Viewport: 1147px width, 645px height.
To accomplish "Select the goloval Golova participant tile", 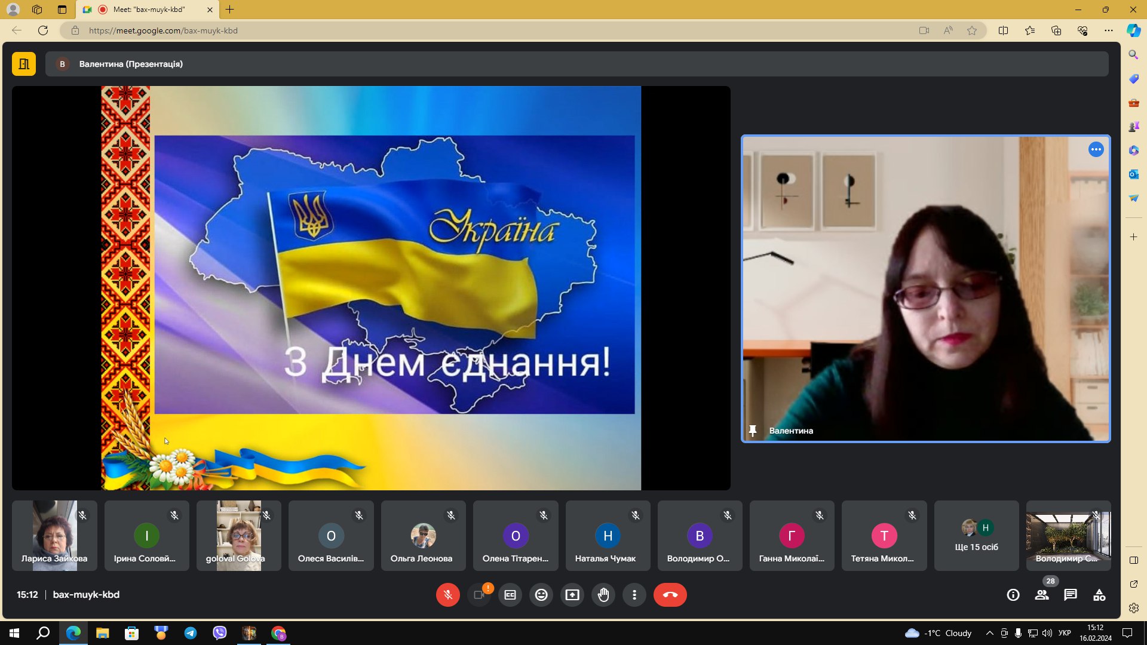I will (x=238, y=536).
